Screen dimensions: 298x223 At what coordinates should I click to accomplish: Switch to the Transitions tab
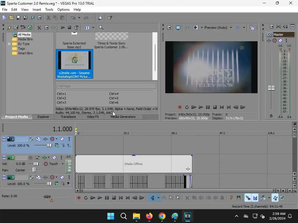click(x=68, y=117)
